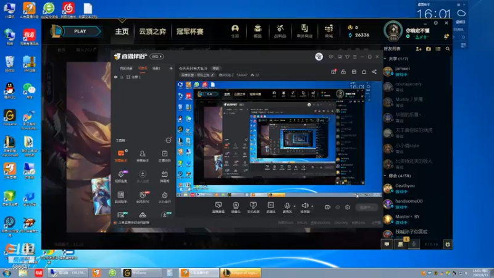Open the Windows Start button
494x278 pixels.
pos(7,273)
